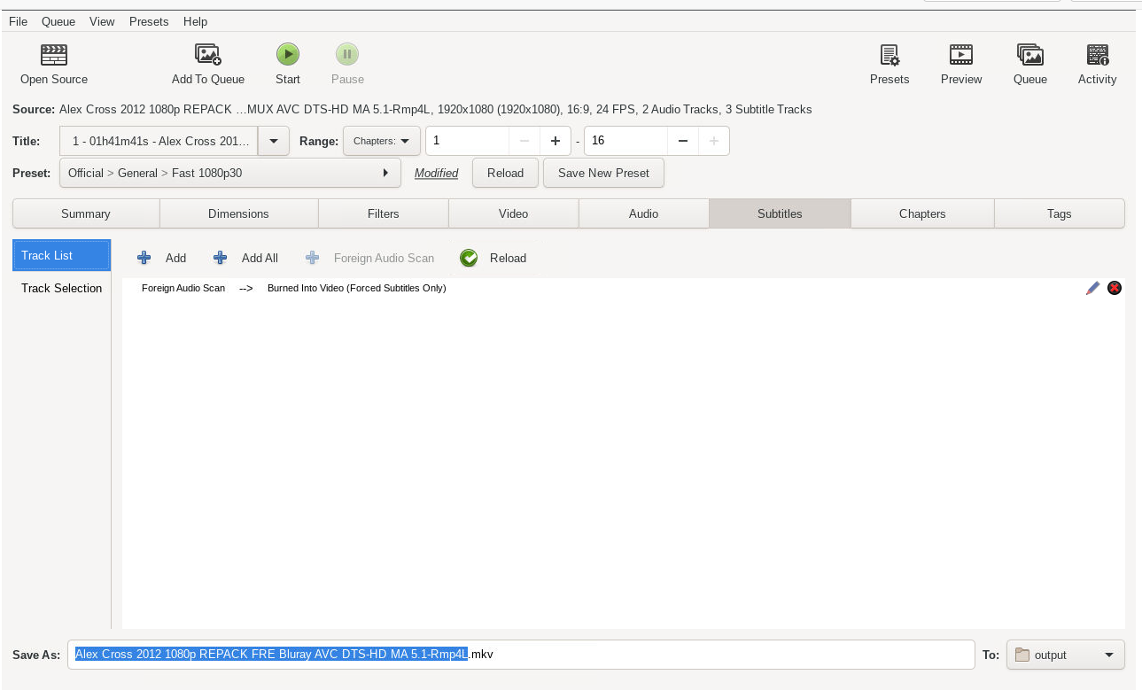Open the Presets side panel
Viewport: 1142px width, 698px height.
click(x=890, y=62)
